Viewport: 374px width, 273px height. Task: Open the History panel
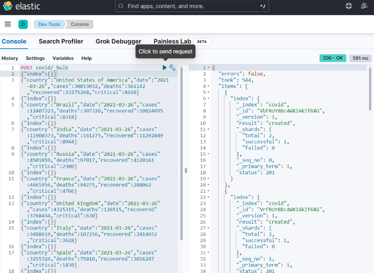10,58
